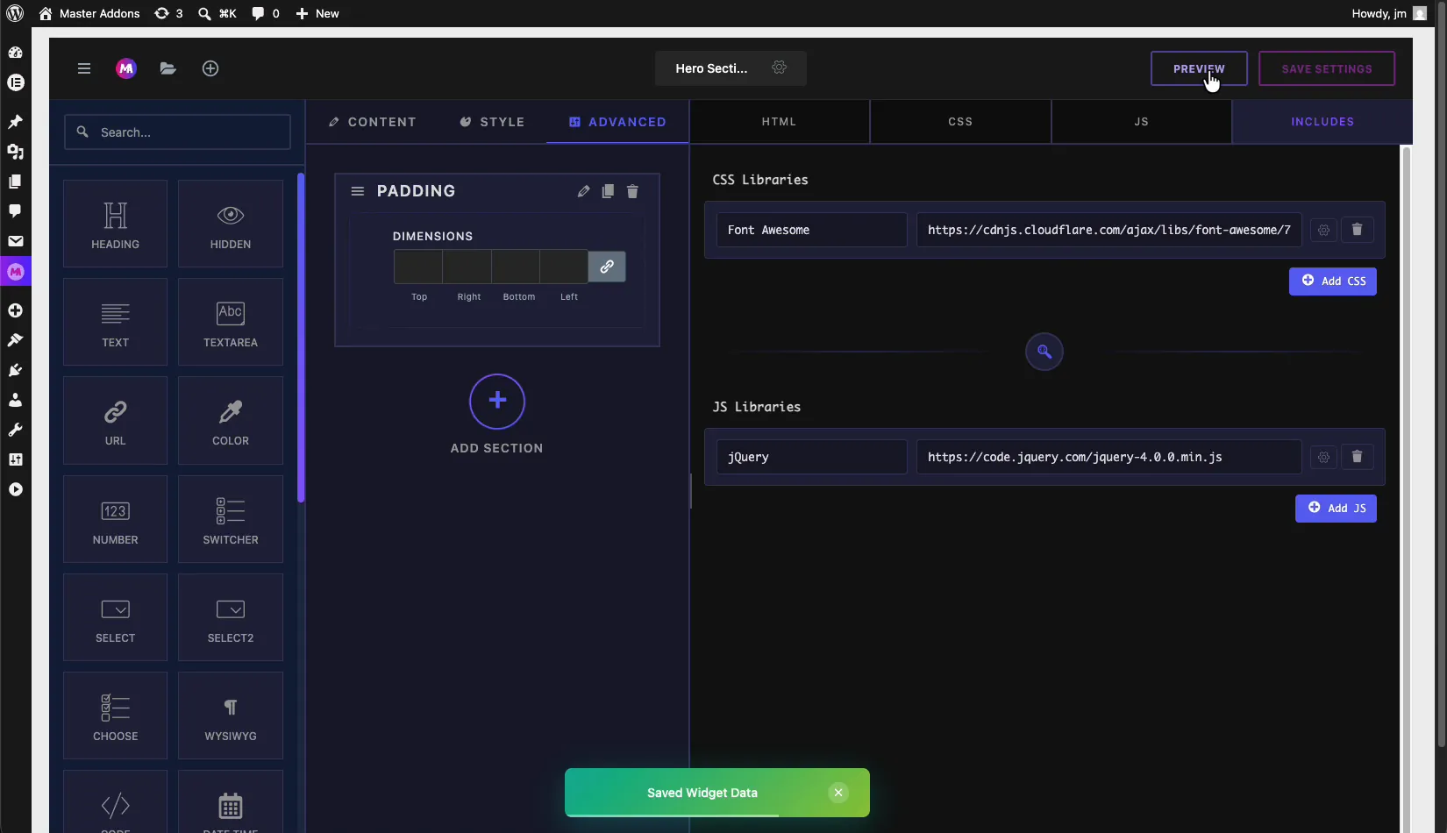Click the Left dimension input
1447x833 pixels.
click(x=564, y=267)
